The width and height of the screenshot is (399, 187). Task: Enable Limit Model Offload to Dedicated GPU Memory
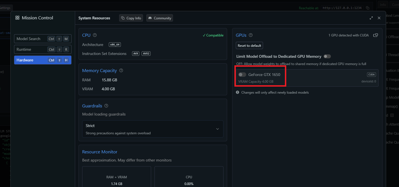327,56
